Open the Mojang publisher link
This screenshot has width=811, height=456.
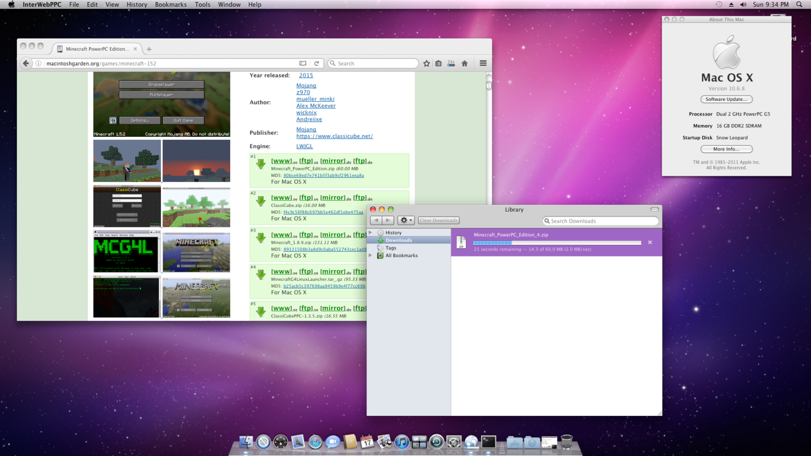[306, 129]
